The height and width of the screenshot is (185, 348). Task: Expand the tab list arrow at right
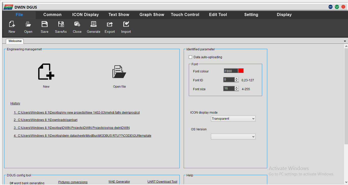[x=345, y=41]
